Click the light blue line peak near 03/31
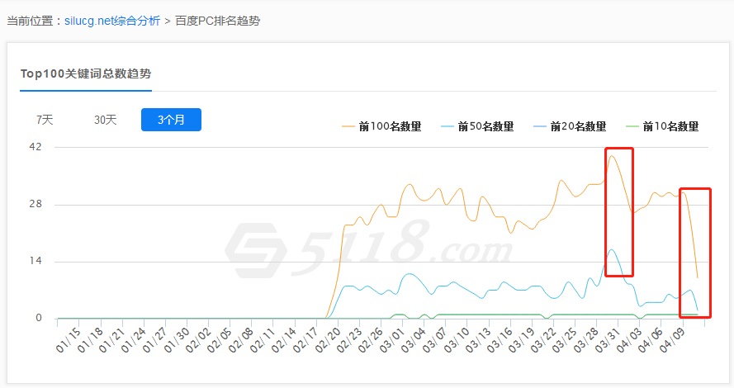 [611, 249]
